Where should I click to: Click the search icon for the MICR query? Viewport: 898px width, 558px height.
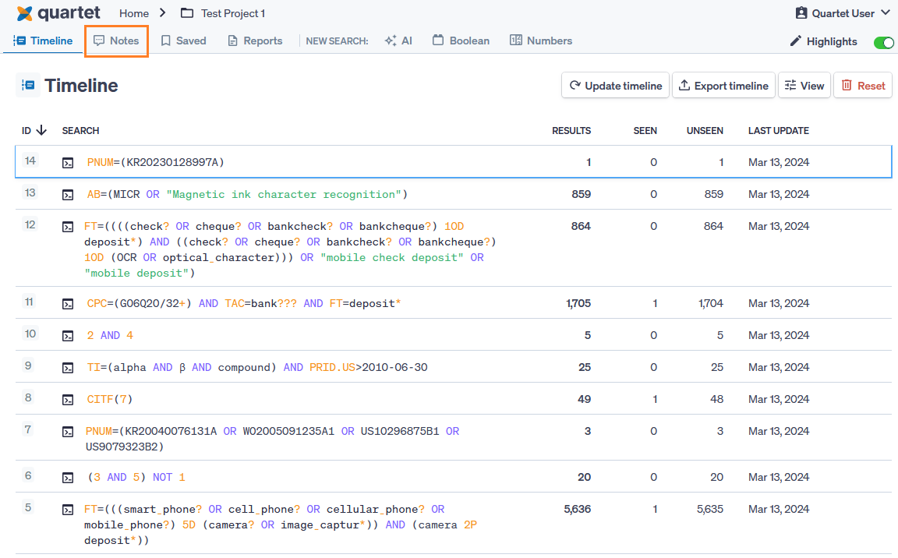tap(69, 195)
